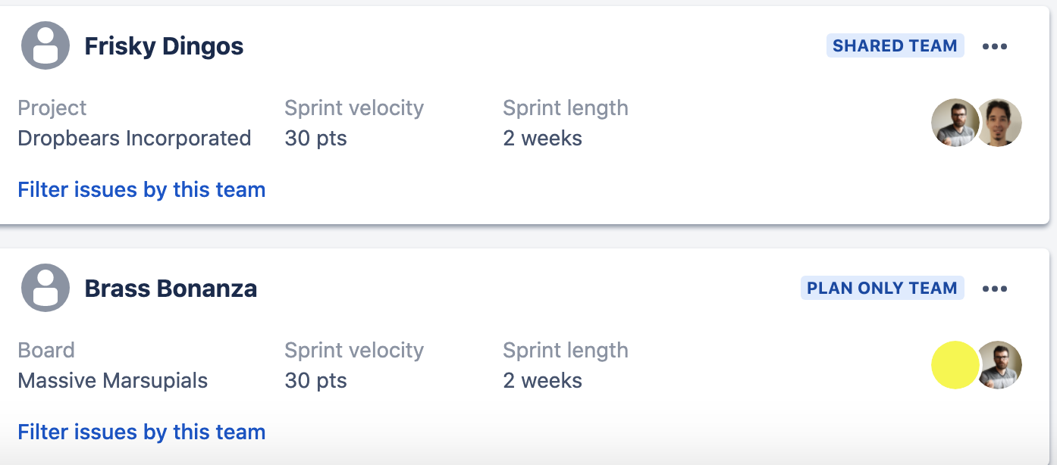Open the Brass Bonanza more options menu
This screenshot has height=465, width=1057.
(994, 289)
